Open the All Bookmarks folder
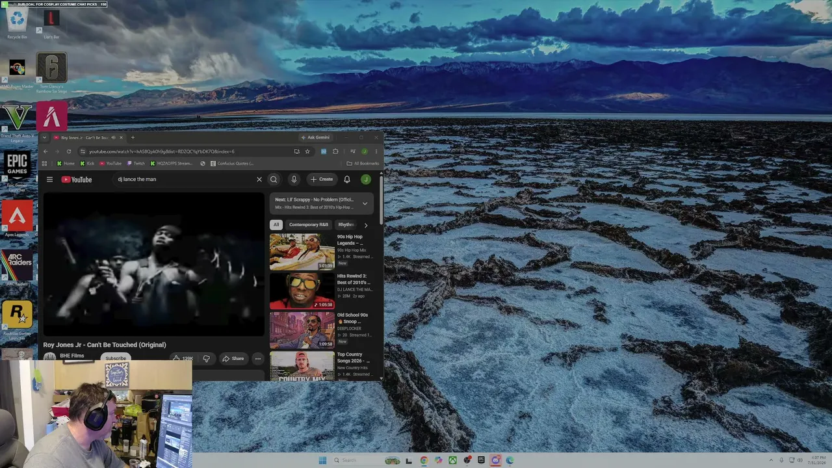Image resolution: width=832 pixels, height=468 pixels. 363,164
